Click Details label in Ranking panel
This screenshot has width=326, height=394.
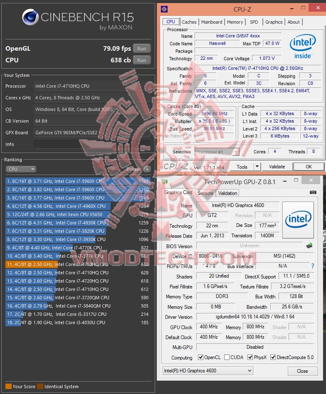(x=134, y=169)
